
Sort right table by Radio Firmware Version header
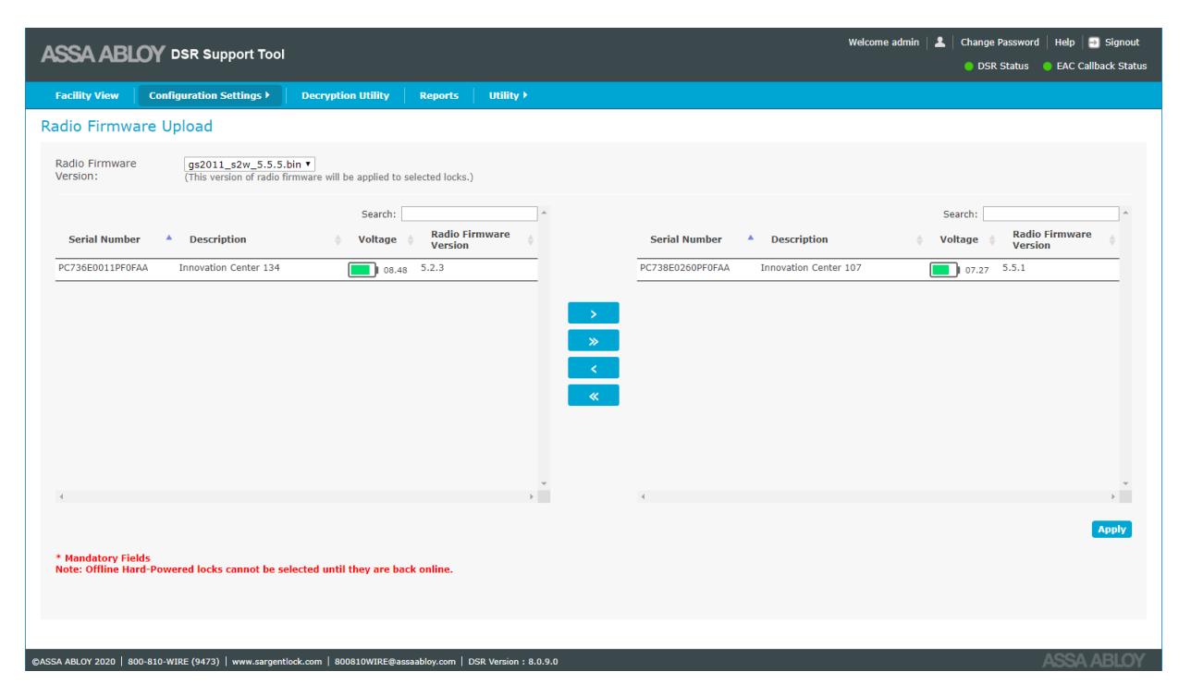(1052, 239)
